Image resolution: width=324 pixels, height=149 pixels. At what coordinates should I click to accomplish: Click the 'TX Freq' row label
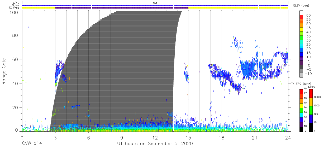point(14,8)
